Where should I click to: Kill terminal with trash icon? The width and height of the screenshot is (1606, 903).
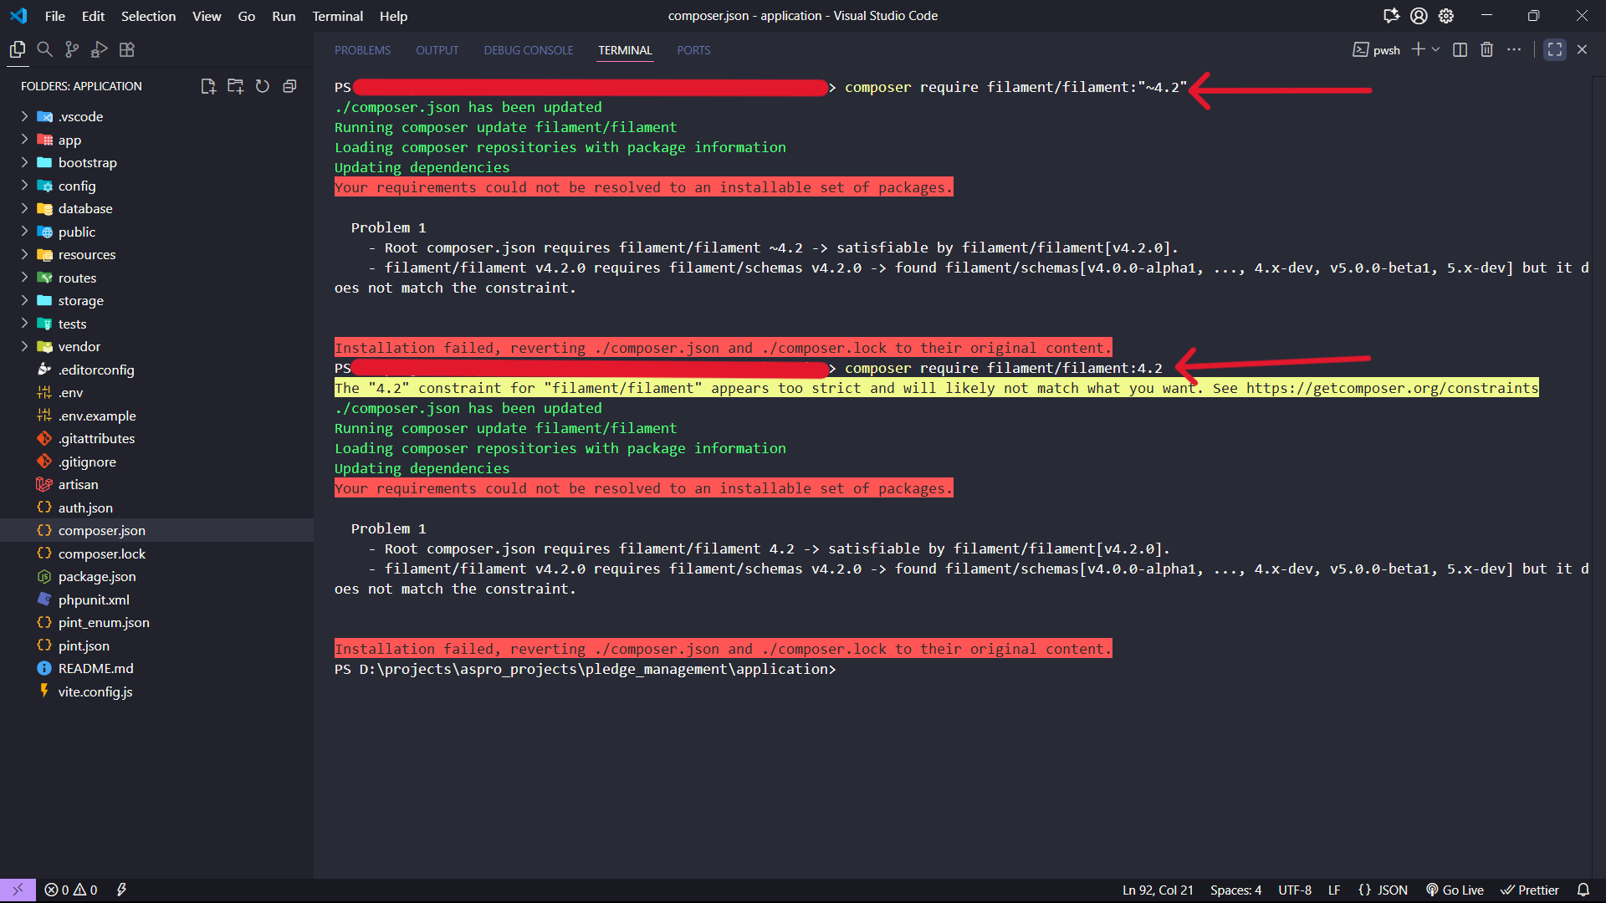(x=1486, y=50)
